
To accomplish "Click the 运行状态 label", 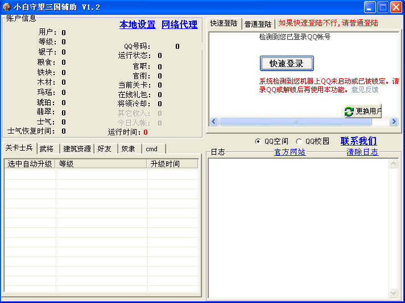I will tap(134, 55).
